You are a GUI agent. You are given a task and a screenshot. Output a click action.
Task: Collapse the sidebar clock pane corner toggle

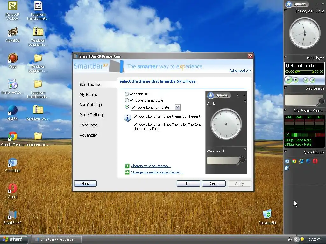[286, 10]
